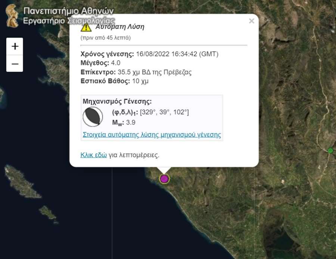Close the earthquake info popup
The image size is (336, 259).
[251, 21]
